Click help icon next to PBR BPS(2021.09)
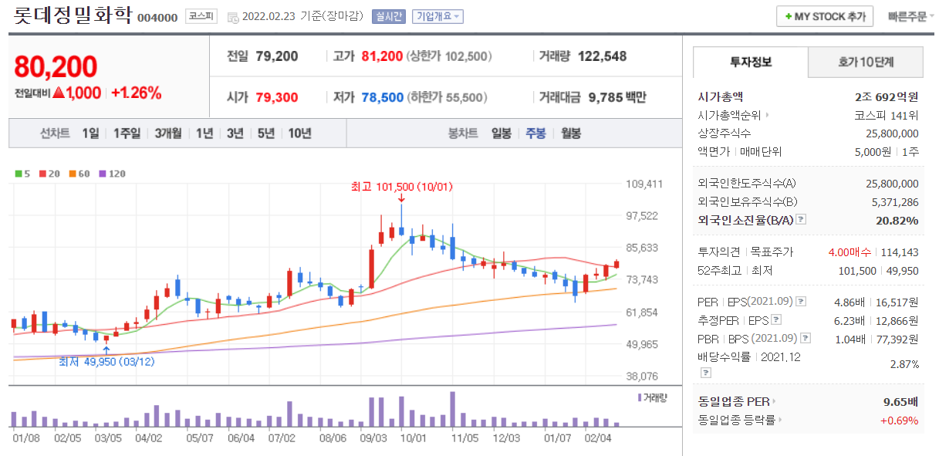Viewport: 939px width, 456px height. [806, 339]
